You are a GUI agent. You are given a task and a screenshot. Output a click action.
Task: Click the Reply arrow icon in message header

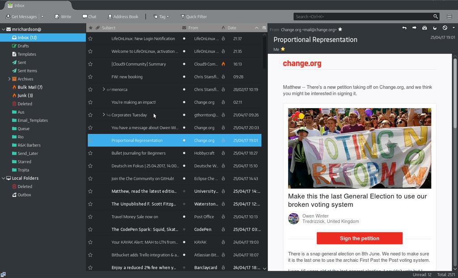[x=404, y=28]
